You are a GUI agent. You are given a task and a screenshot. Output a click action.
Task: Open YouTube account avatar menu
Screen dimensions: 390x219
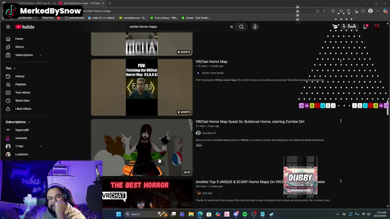click(x=377, y=27)
